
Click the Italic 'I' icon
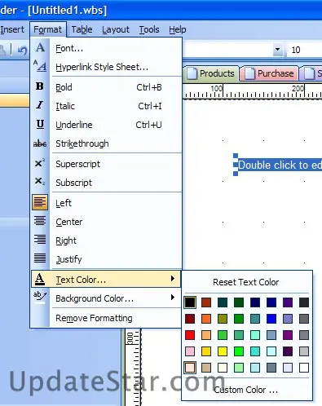[x=40, y=105]
